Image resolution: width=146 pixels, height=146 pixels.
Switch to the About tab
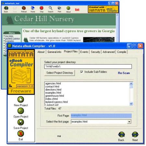[41, 52]
